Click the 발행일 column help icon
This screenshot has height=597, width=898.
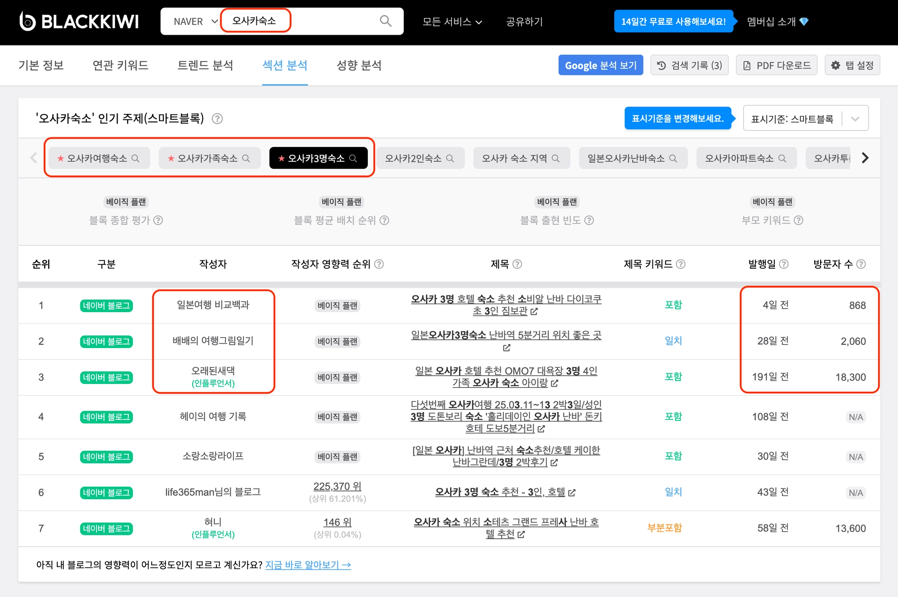click(784, 264)
